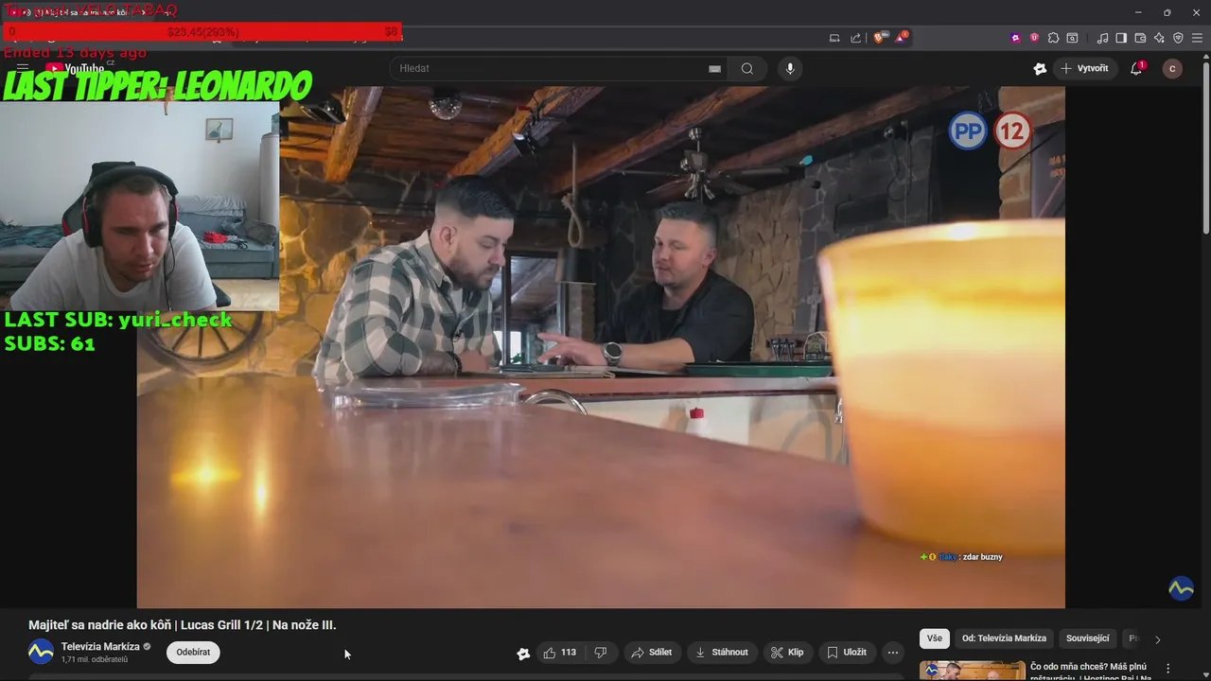Open options for the Čo odo mňa chceš video

(x=1167, y=668)
